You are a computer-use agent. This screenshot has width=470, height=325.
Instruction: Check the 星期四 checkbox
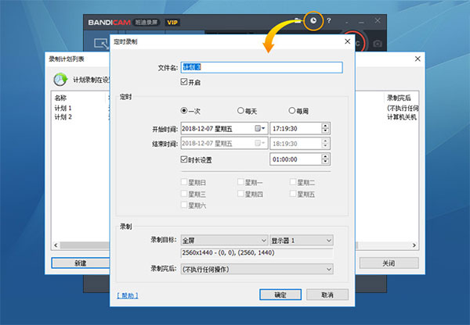pyautogui.click(x=240, y=194)
